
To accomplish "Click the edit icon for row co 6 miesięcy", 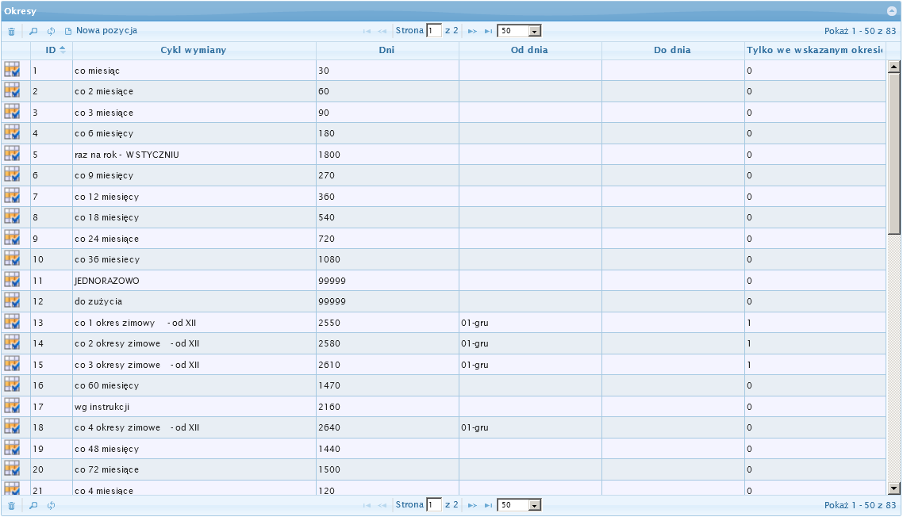I will (x=12, y=133).
